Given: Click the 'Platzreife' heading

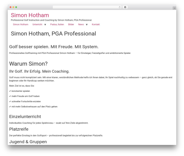Looking at the screenshot, I should click(x=19, y=129).
